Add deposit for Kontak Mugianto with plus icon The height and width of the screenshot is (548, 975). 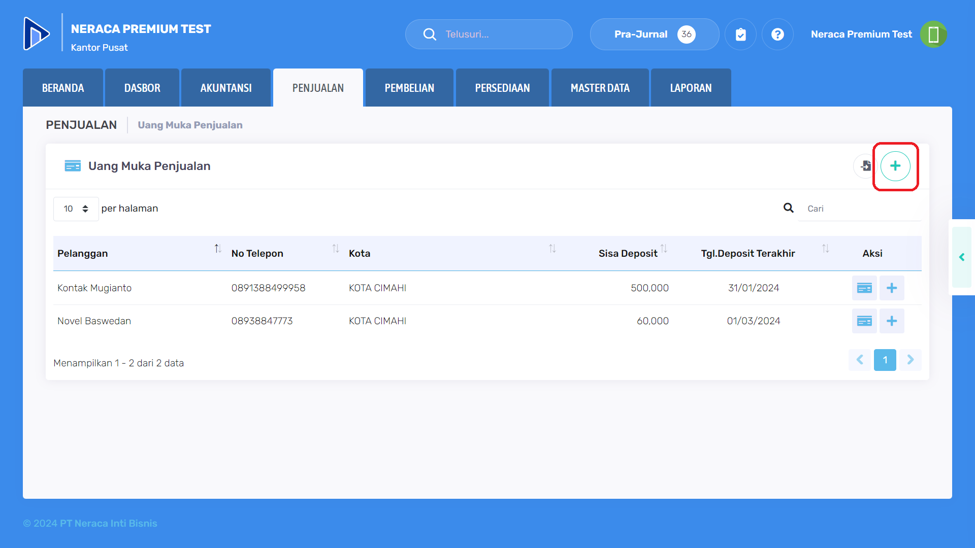pyautogui.click(x=892, y=288)
